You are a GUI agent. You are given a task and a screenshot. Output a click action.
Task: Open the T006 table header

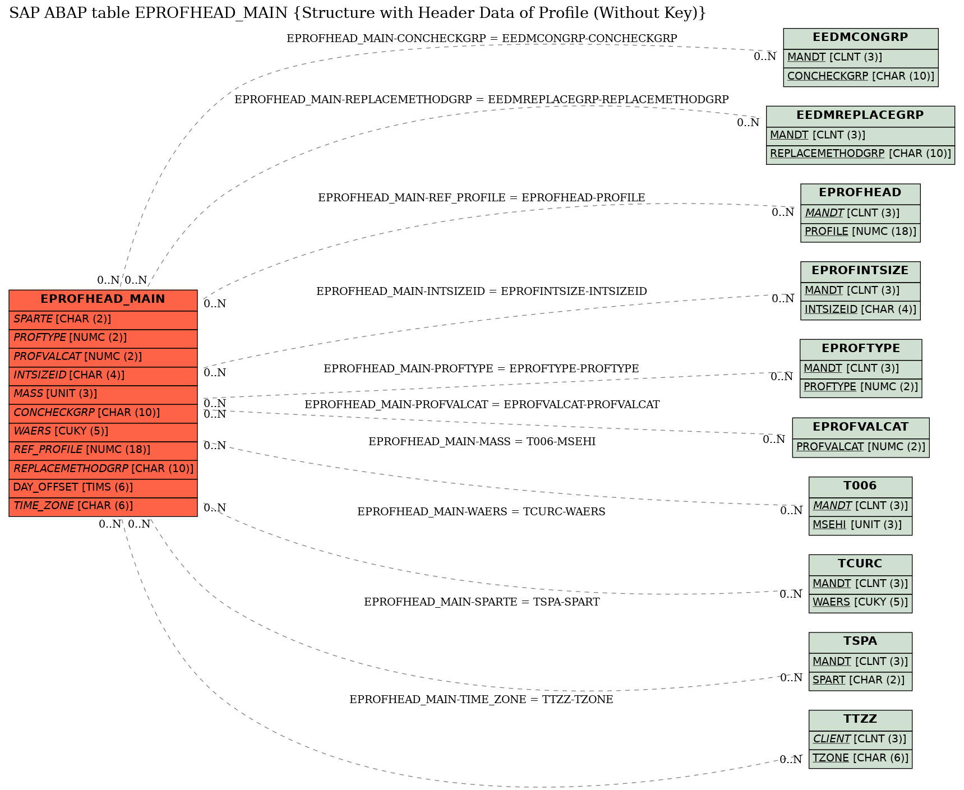[860, 487]
